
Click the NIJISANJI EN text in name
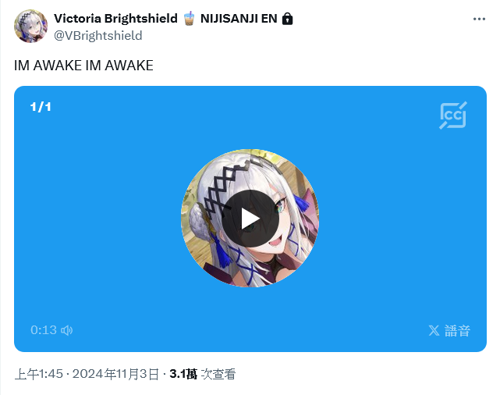click(239, 19)
